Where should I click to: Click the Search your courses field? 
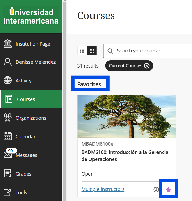(x=151, y=51)
